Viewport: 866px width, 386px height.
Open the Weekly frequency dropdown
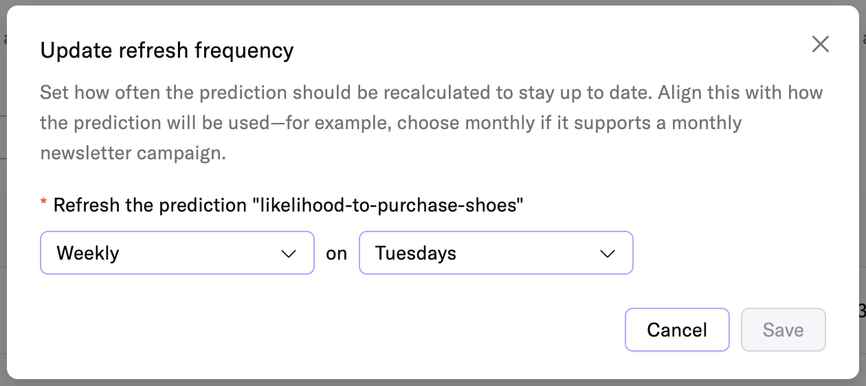177,253
